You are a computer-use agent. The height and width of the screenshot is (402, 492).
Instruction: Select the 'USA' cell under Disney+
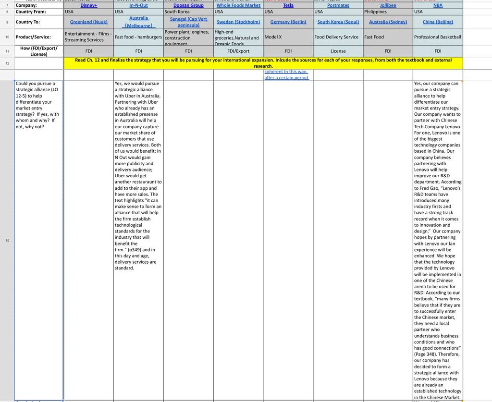tap(89, 12)
